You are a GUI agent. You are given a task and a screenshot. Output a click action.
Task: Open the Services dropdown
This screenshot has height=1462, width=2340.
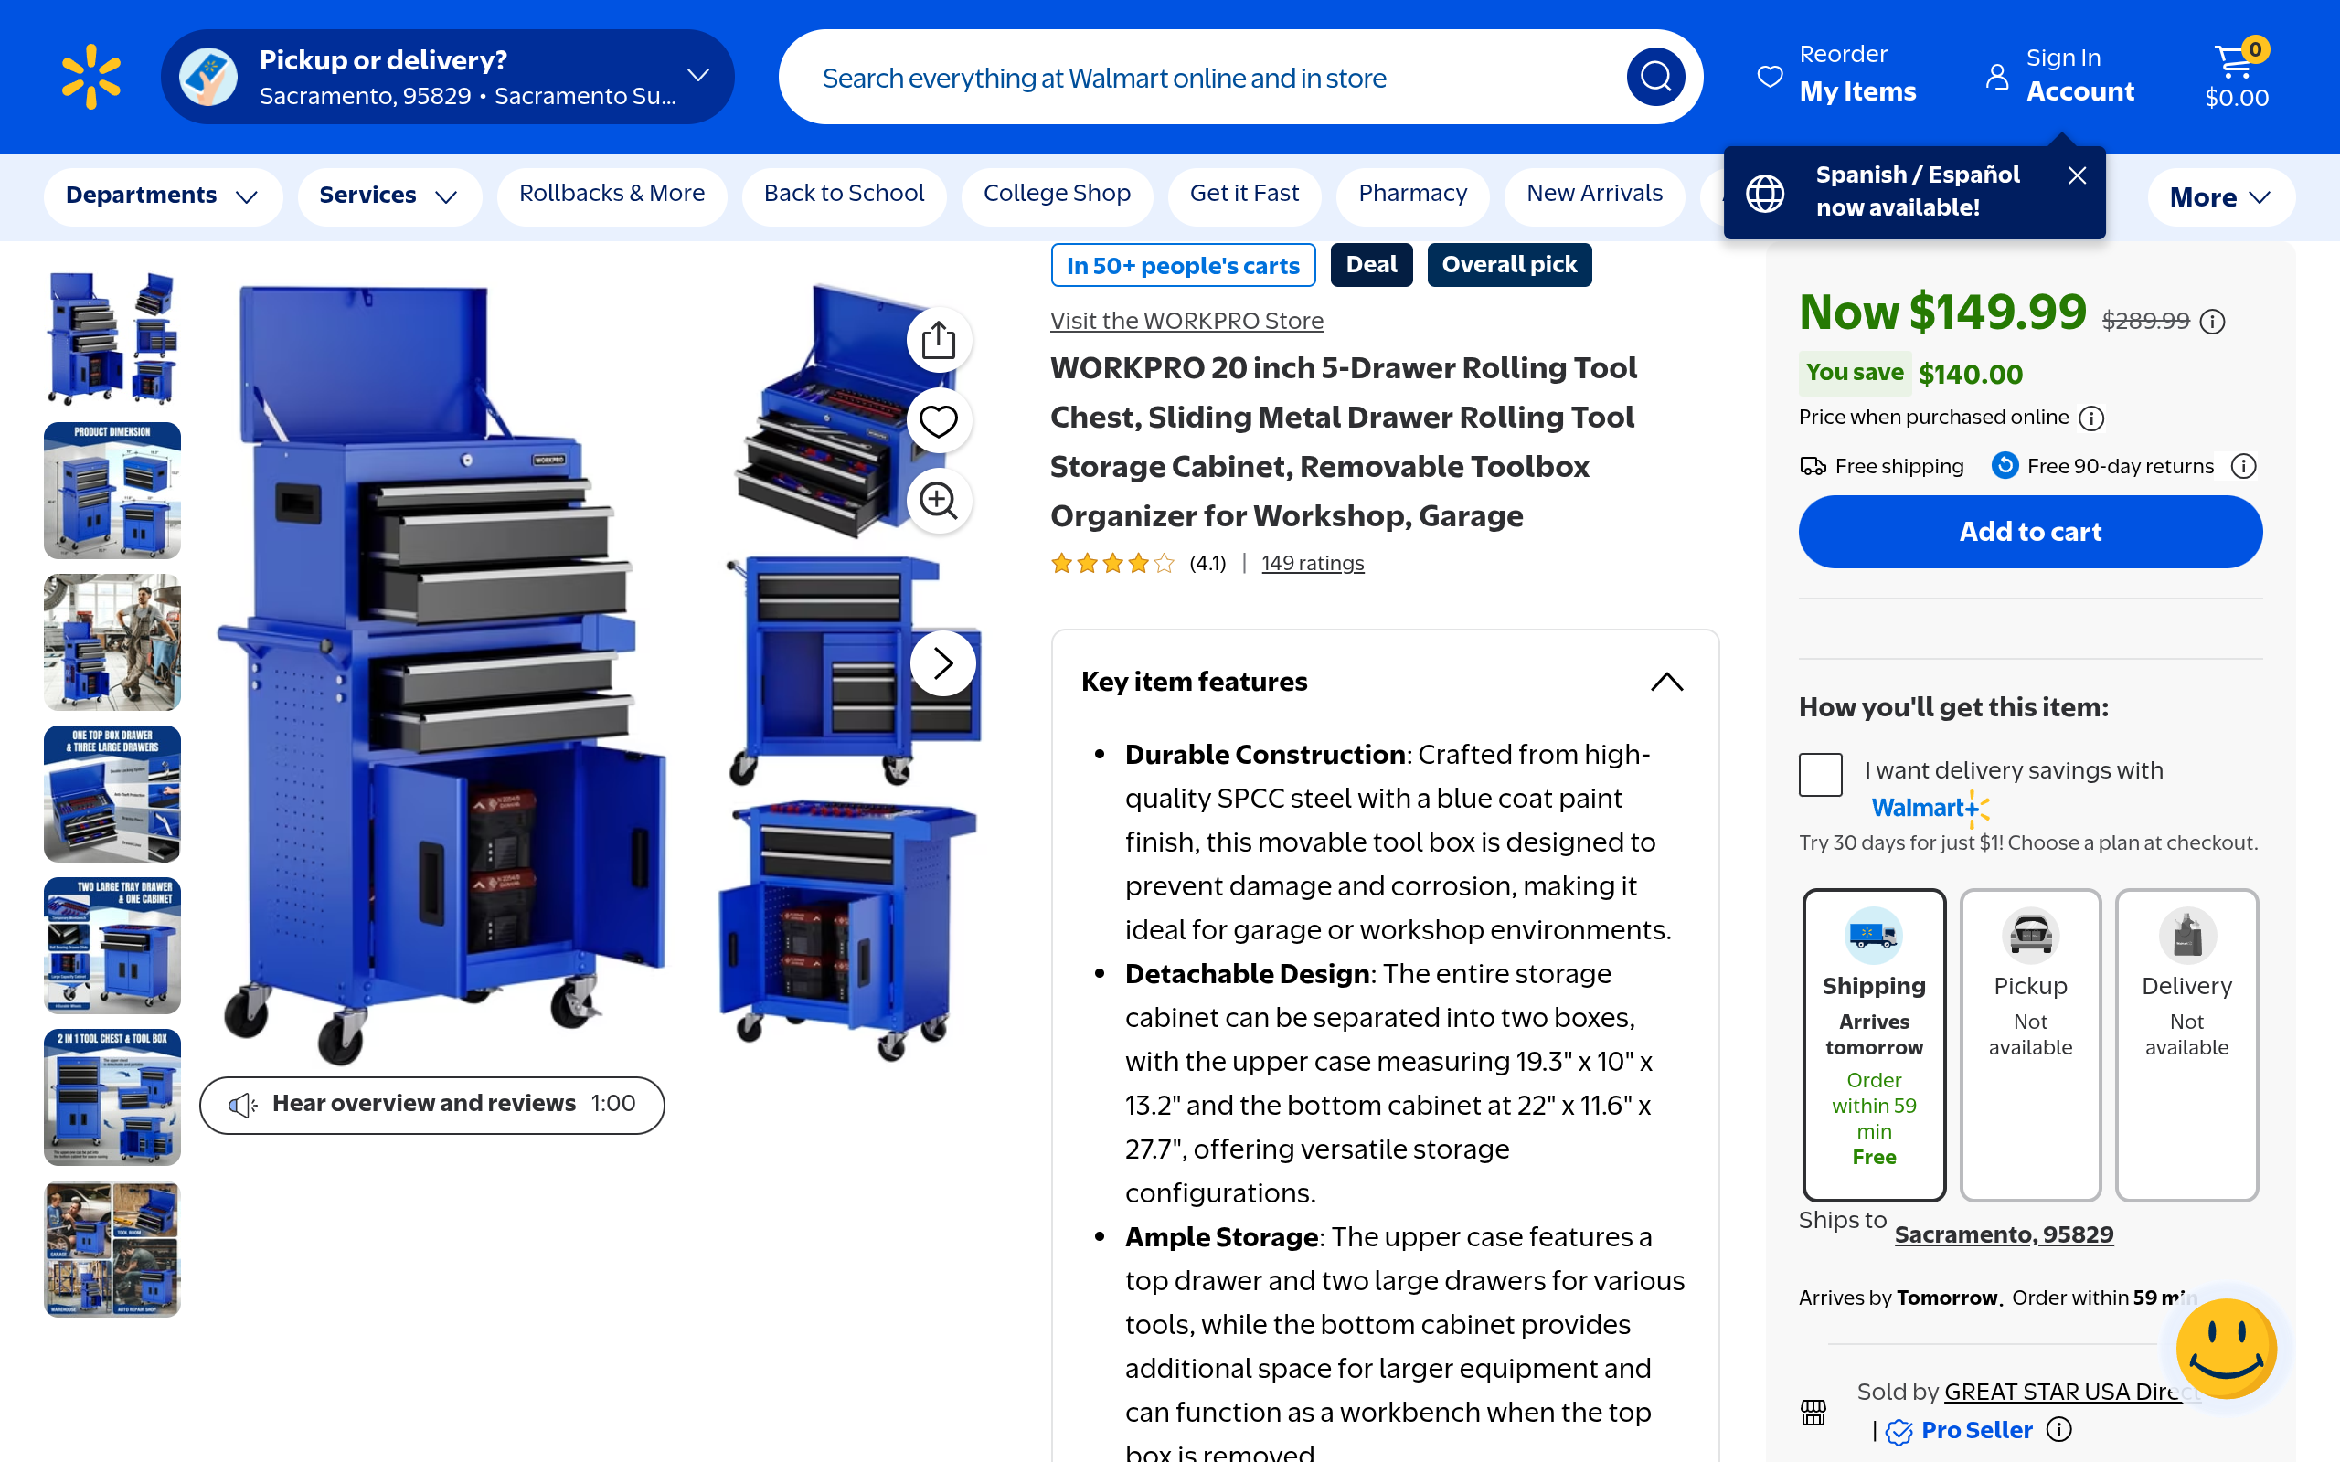coord(388,196)
